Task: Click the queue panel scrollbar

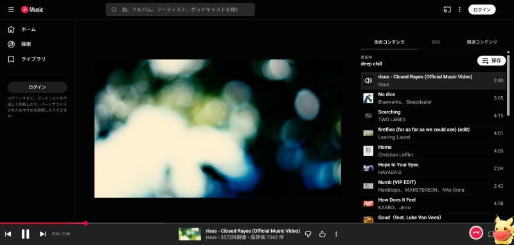Action: [x=508, y=85]
